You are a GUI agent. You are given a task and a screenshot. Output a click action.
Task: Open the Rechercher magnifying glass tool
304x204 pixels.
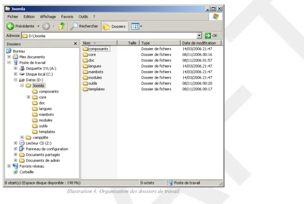tap(74, 26)
